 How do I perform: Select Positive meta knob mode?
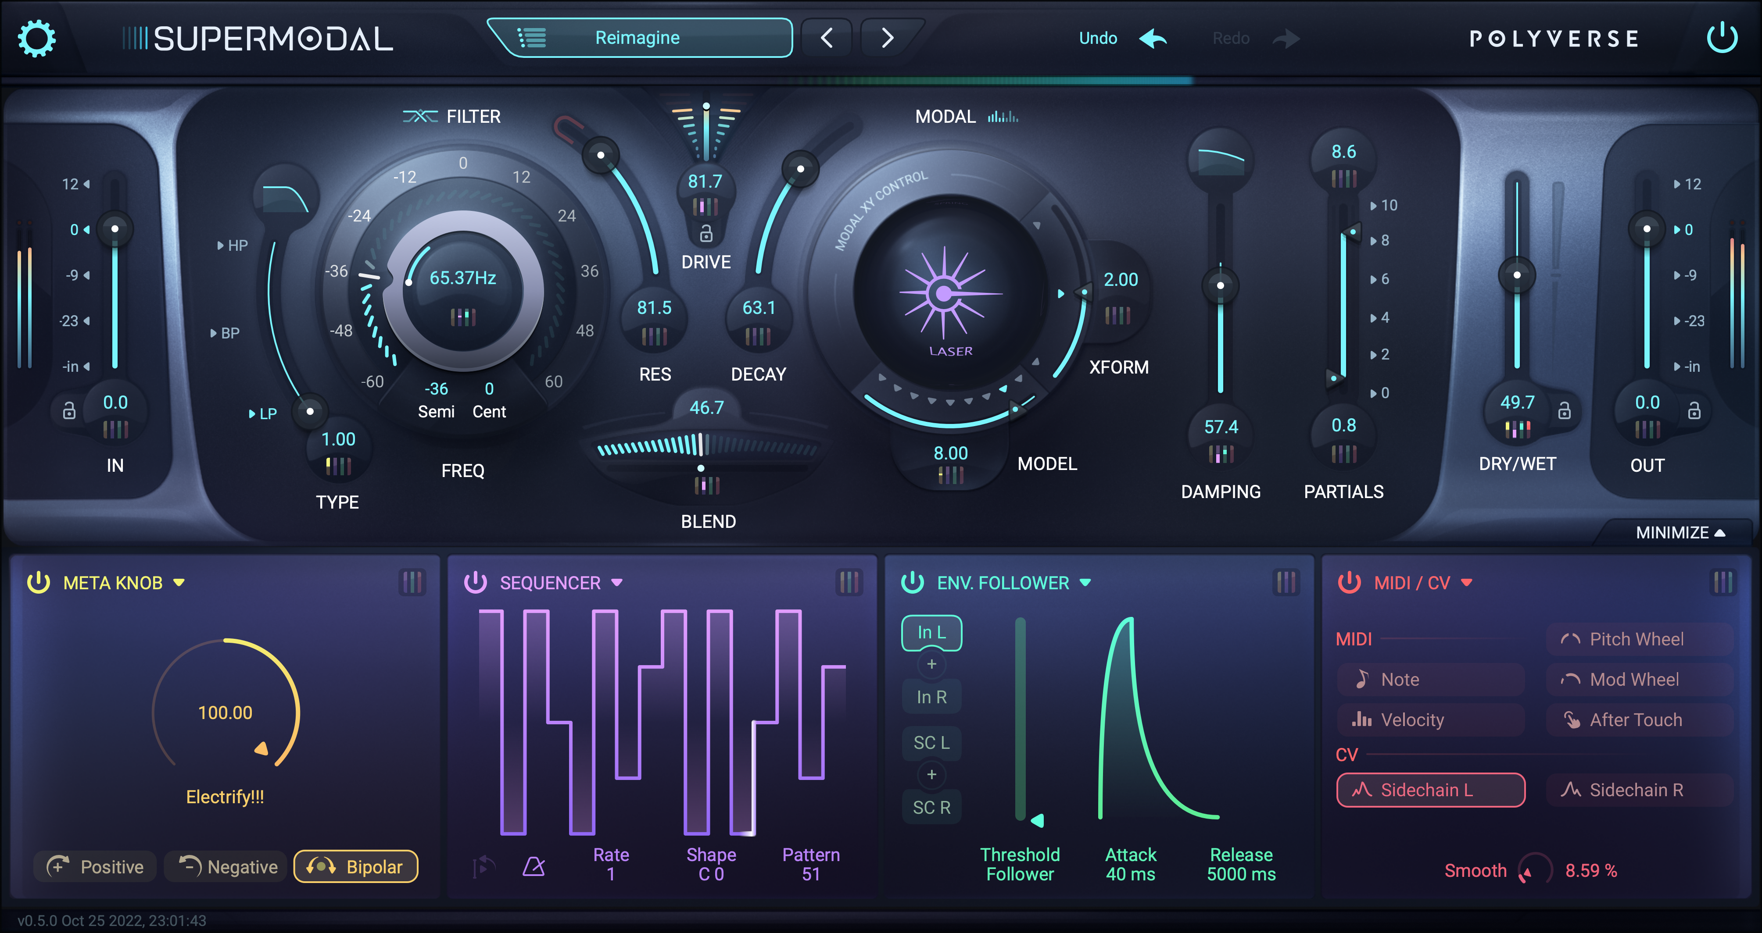[95, 867]
